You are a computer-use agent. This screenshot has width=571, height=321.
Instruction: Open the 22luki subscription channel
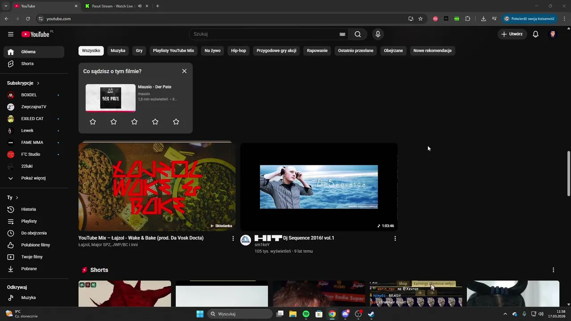34,166
